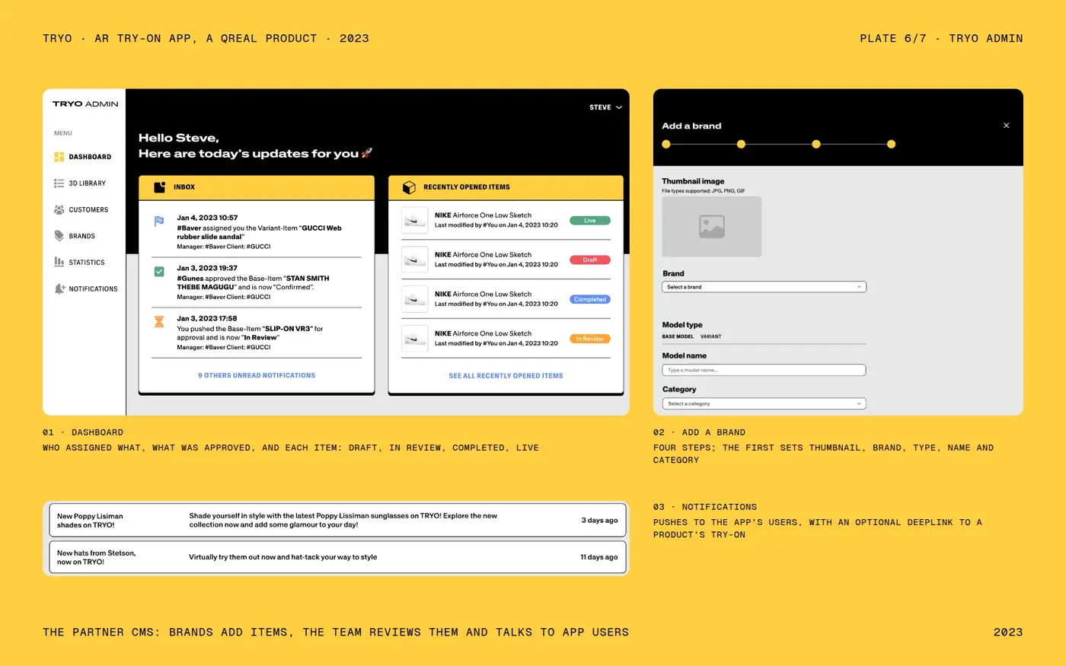Screen dimensions: 1066x666
Task: Open the STEVE user menu
Action: pyautogui.click(x=605, y=107)
